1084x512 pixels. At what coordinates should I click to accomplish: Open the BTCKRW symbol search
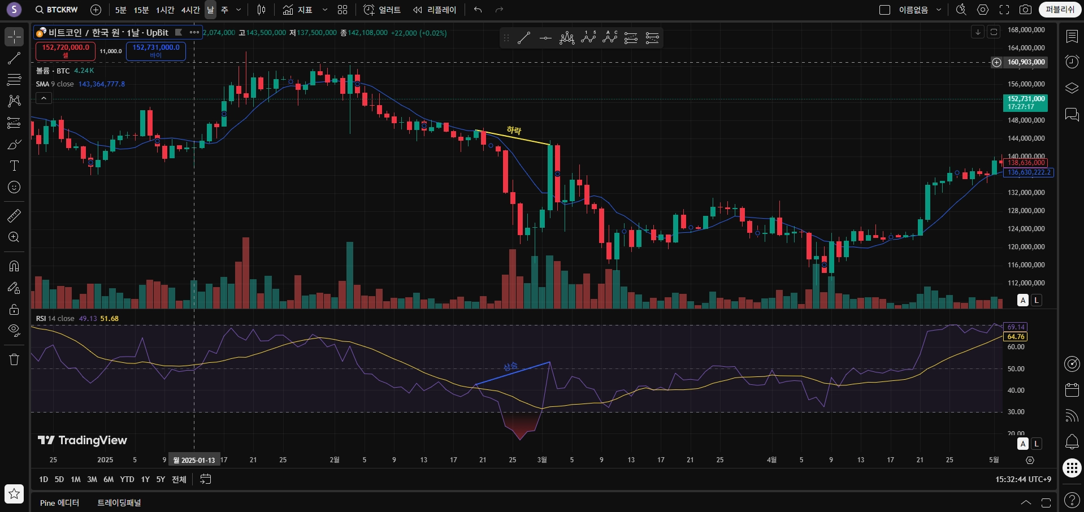click(x=57, y=10)
